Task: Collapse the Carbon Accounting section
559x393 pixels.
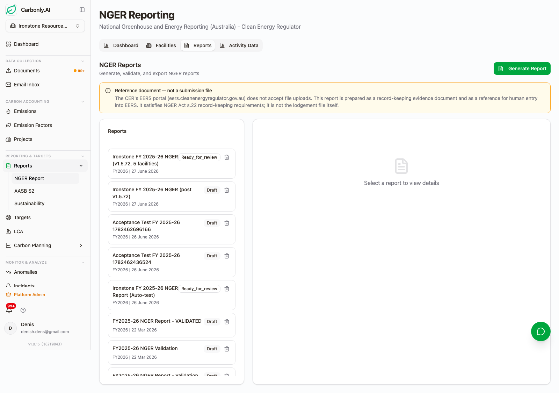Action: click(x=83, y=101)
